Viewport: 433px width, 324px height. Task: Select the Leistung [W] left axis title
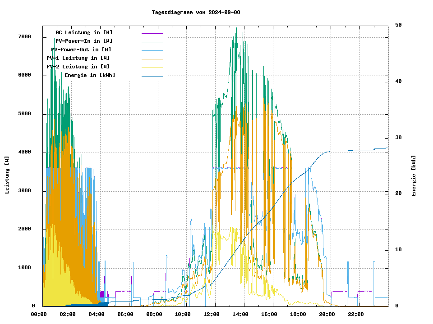pos(7,175)
